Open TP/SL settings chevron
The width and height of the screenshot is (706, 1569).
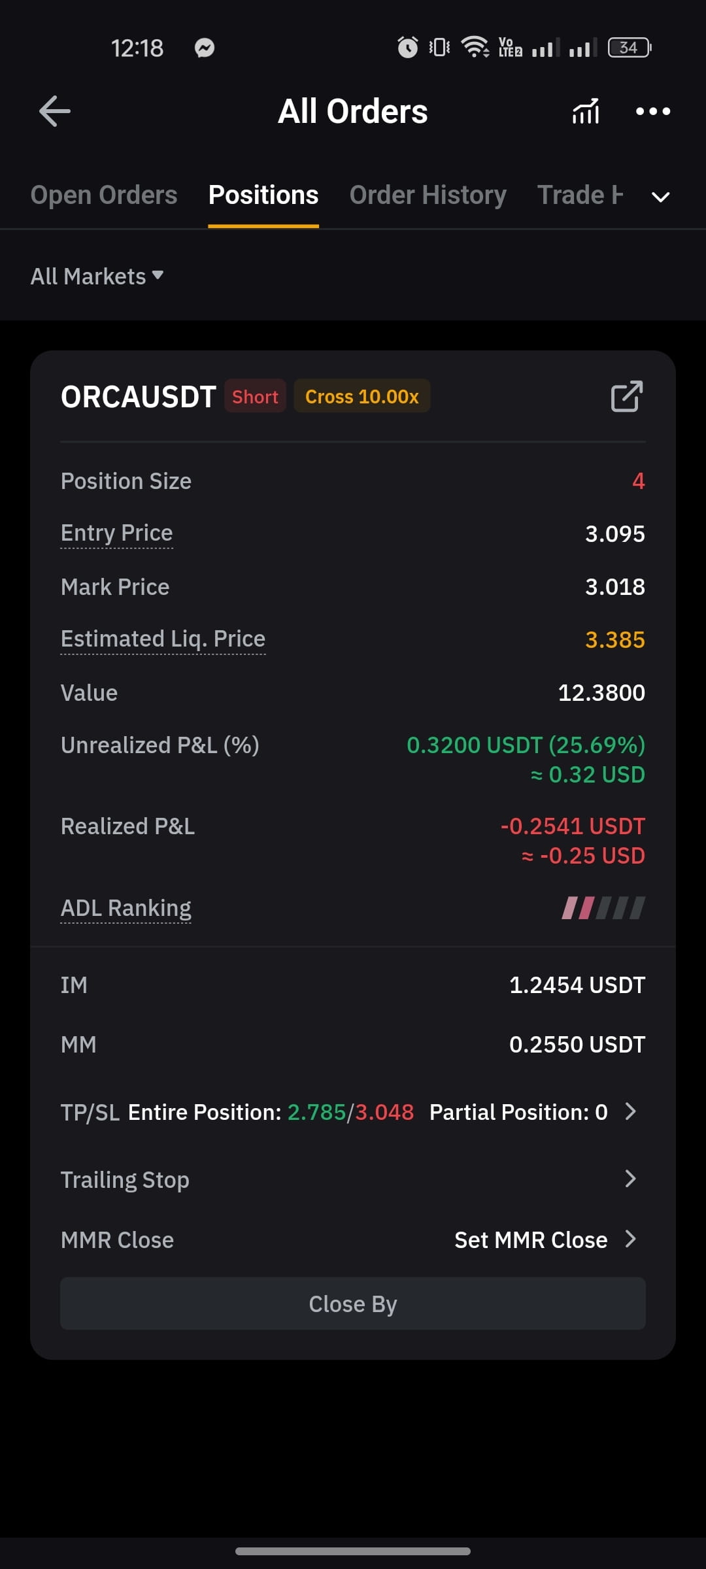(630, 1111)
